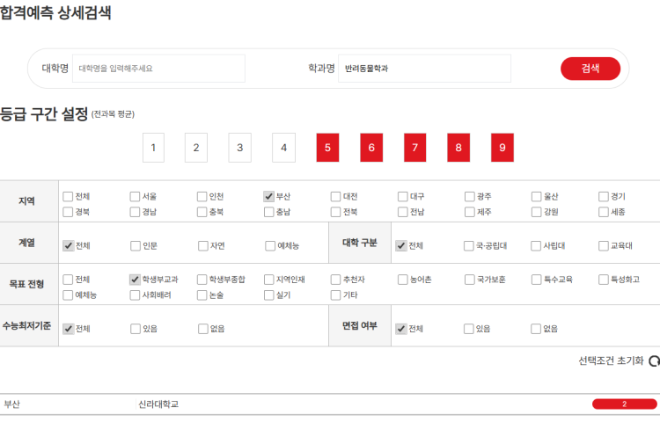Check the 충남 region checkbox

pyautogui.click(x=268, y=212)
